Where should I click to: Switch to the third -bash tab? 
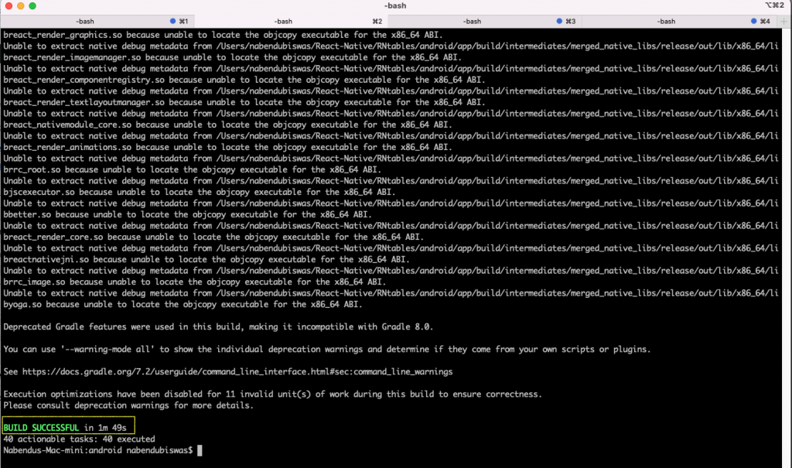(472, 21)
